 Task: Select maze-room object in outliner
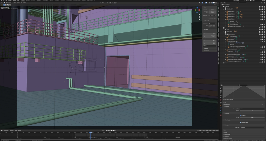pyautogui.click(x=231, y=51)
